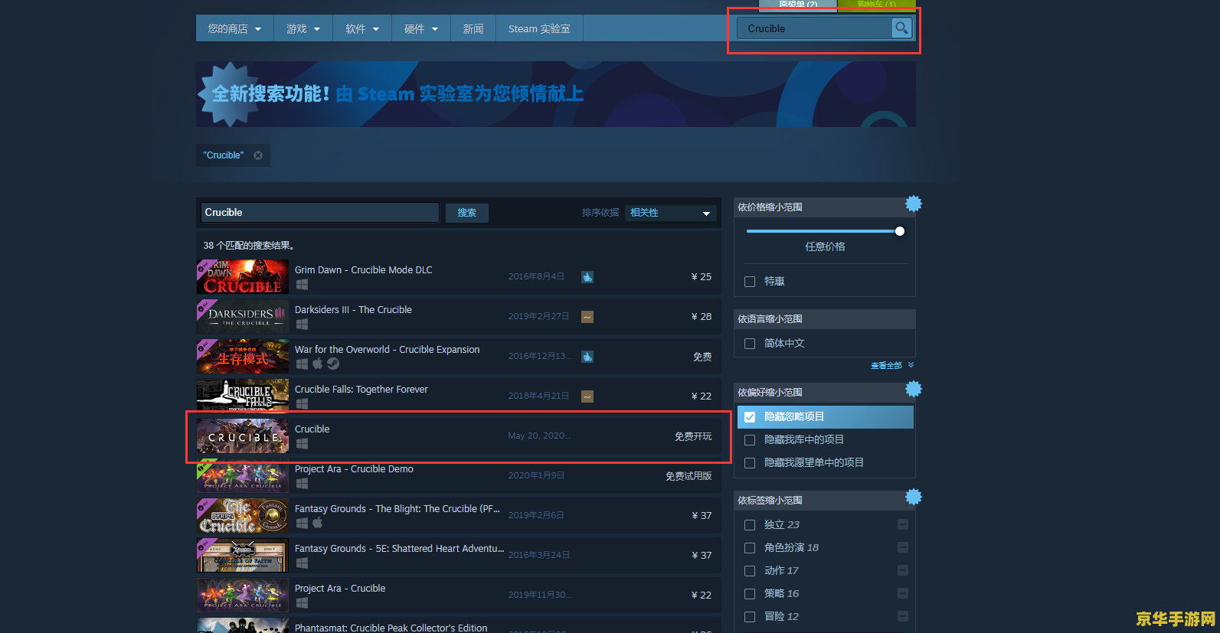Click Windows icon under Crucible result
Screen dimensions: 1220x633
point(302,444)
